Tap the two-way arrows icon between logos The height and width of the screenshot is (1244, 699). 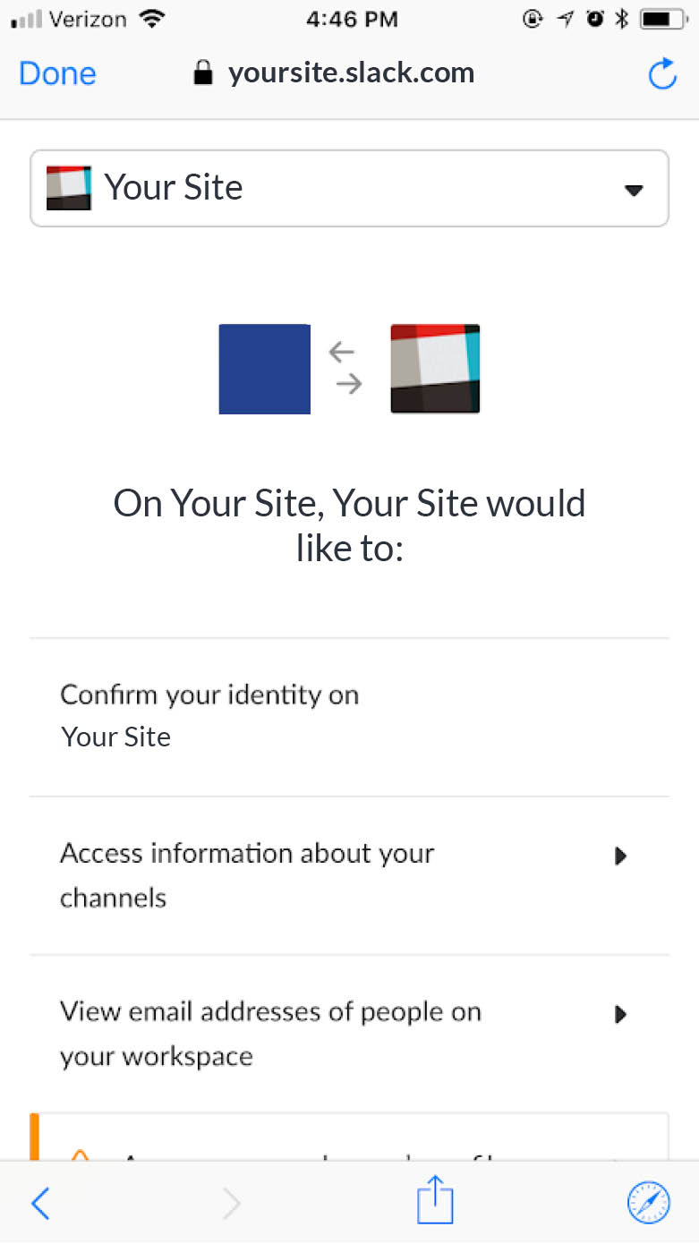point(345,369)
